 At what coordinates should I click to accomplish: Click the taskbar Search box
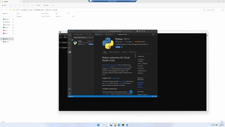pyautogui.click(x=105, y=125)
